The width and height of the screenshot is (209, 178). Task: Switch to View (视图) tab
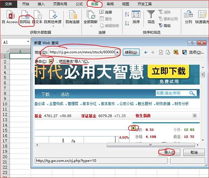pyautogui.click(x=125, y=4)
